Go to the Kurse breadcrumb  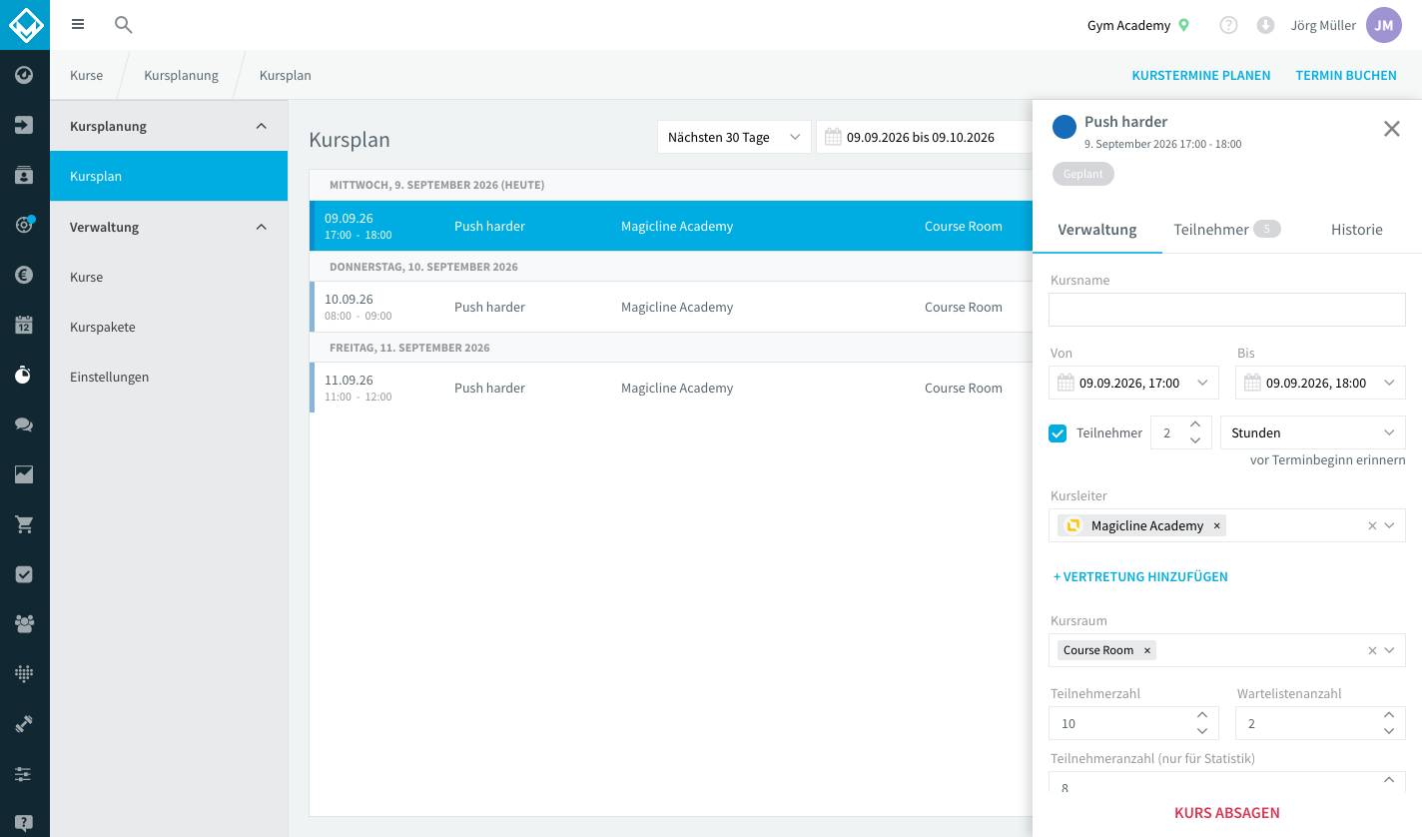(86, 75)
